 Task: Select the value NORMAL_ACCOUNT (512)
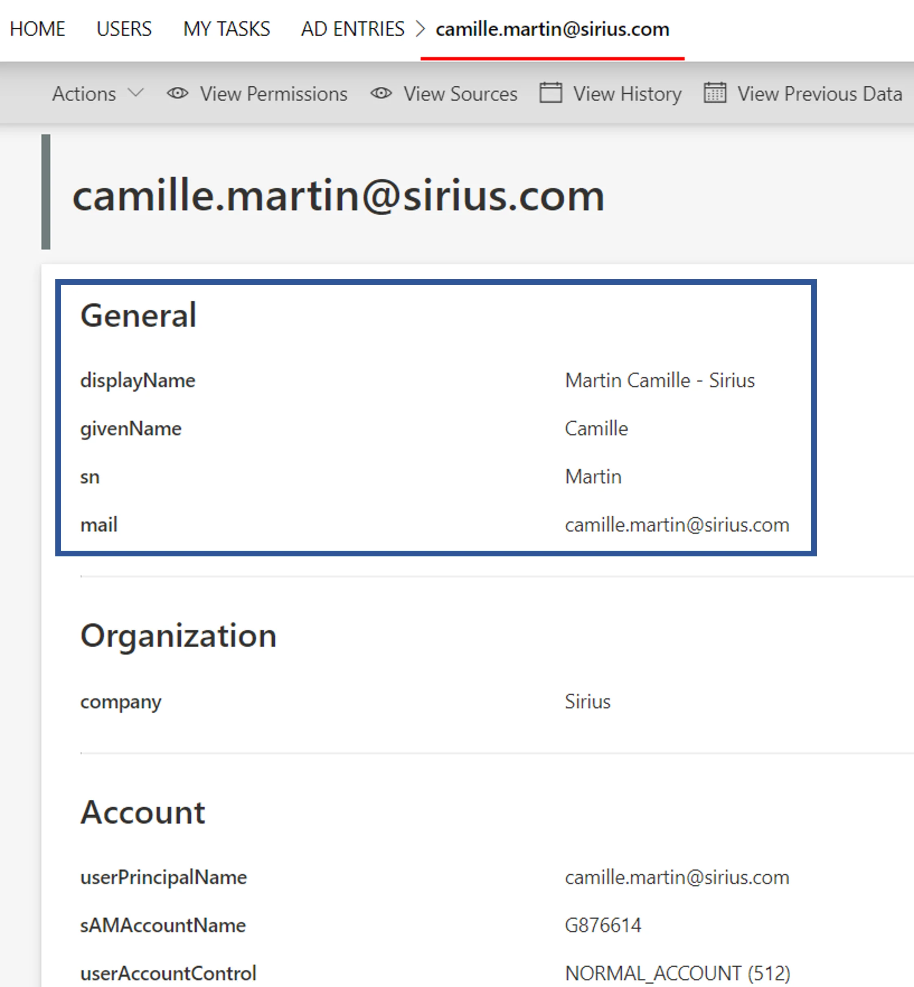point(678,973)
